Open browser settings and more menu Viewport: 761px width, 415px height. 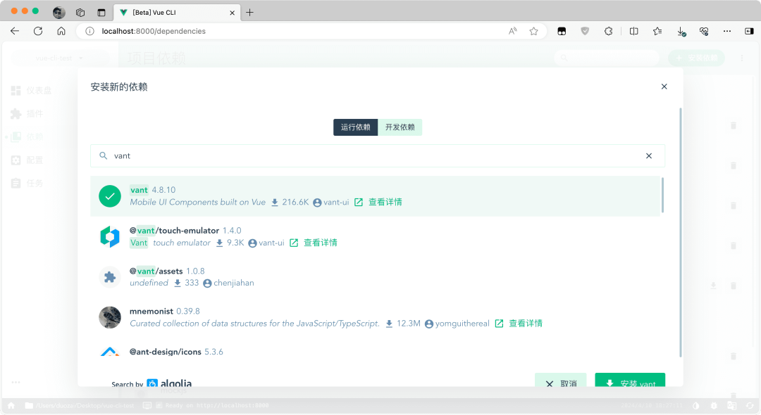coord(727,31)
